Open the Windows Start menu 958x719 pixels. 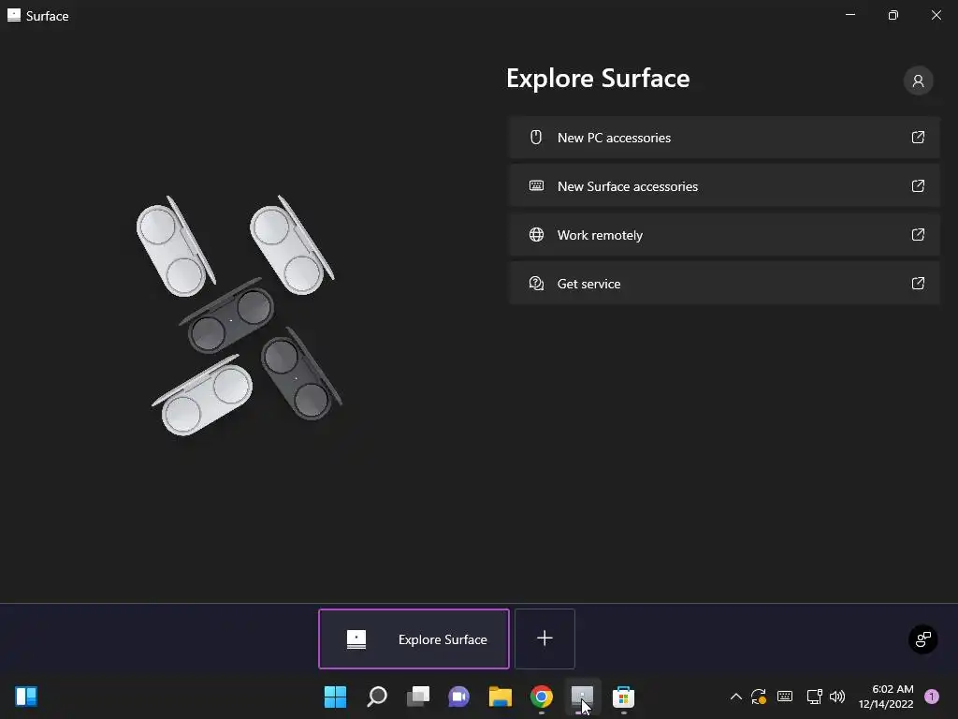pos(335,697)
